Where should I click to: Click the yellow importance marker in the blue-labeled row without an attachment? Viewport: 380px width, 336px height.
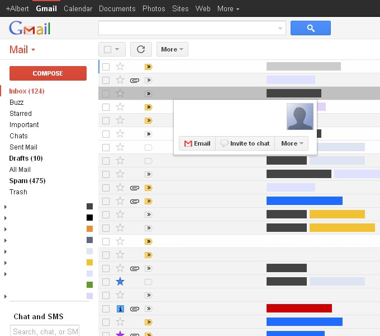tap(148, 322)
